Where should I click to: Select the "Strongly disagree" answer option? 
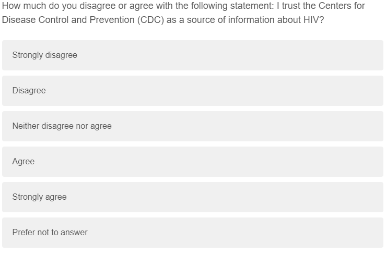192,55
